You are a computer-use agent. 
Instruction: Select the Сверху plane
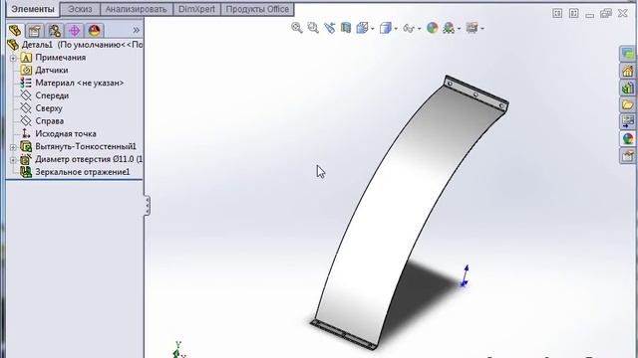[x=49, y=108]
